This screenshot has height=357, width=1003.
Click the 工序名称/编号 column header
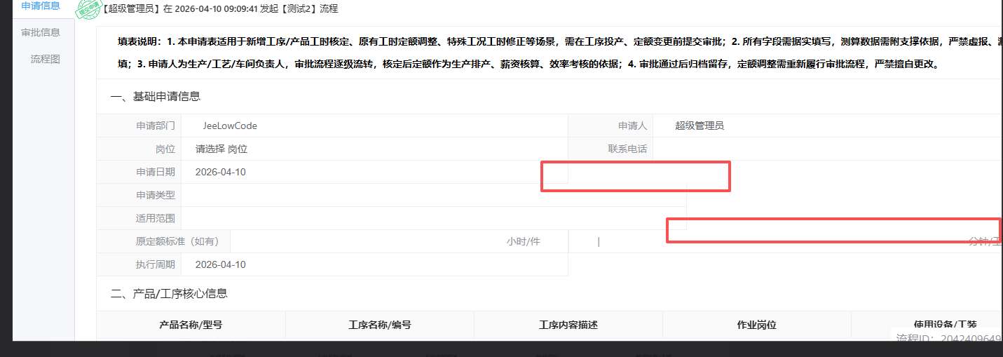tap(379, 325)
